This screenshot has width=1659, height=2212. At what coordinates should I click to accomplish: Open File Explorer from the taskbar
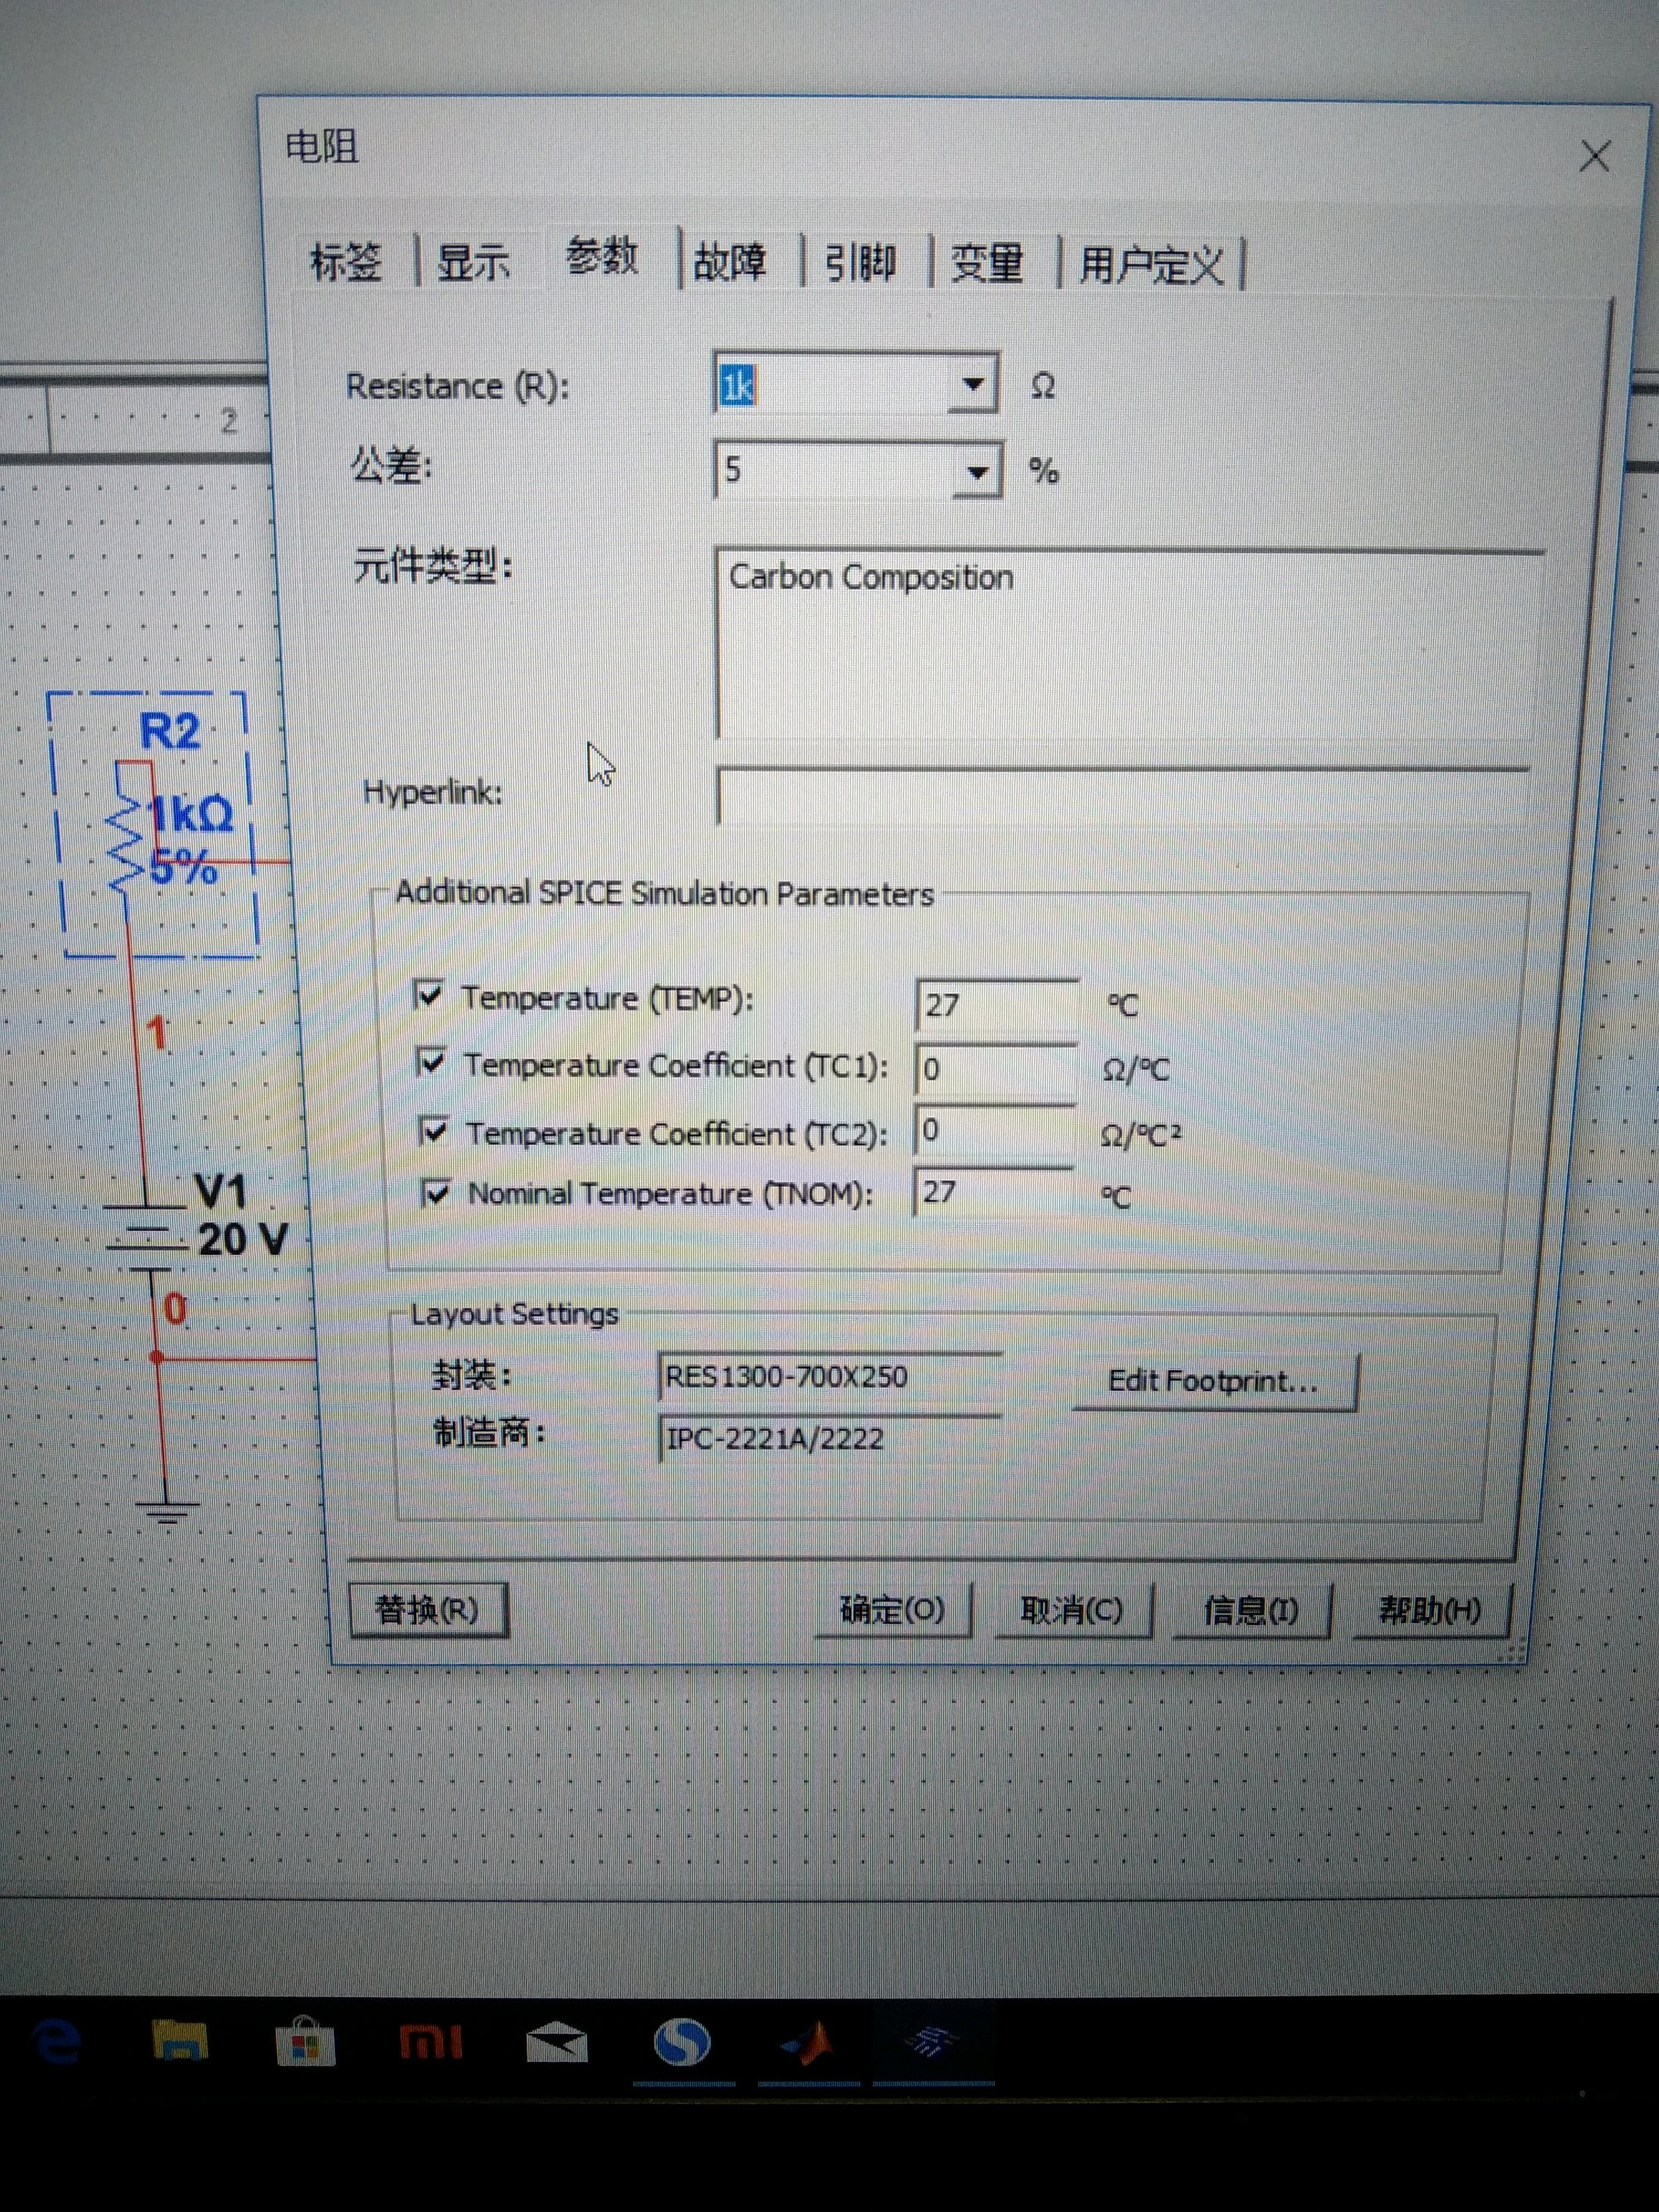tap(180, 2040)
